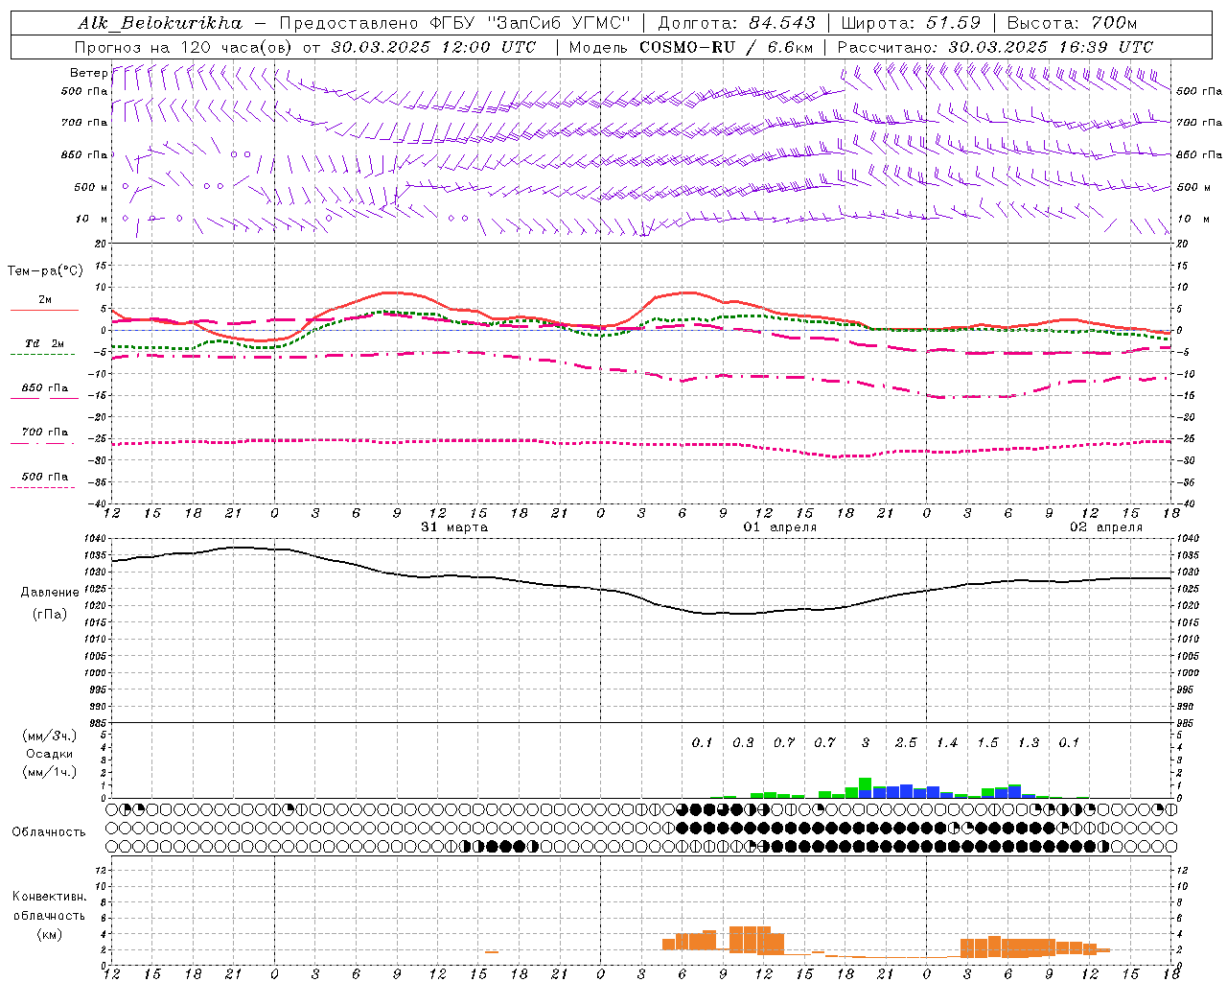Screen dimensions: 1227x982
Task: Select the Конвективн. облачность panel label
Action: [50, 915]
